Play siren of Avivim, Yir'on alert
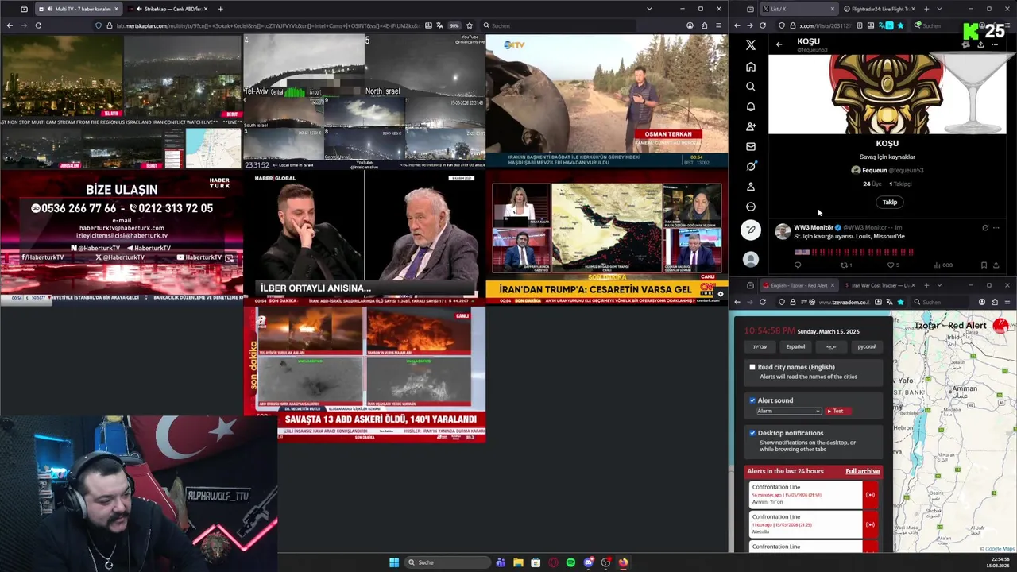This screenshot has height=572, width=1017. click(870, 495)
